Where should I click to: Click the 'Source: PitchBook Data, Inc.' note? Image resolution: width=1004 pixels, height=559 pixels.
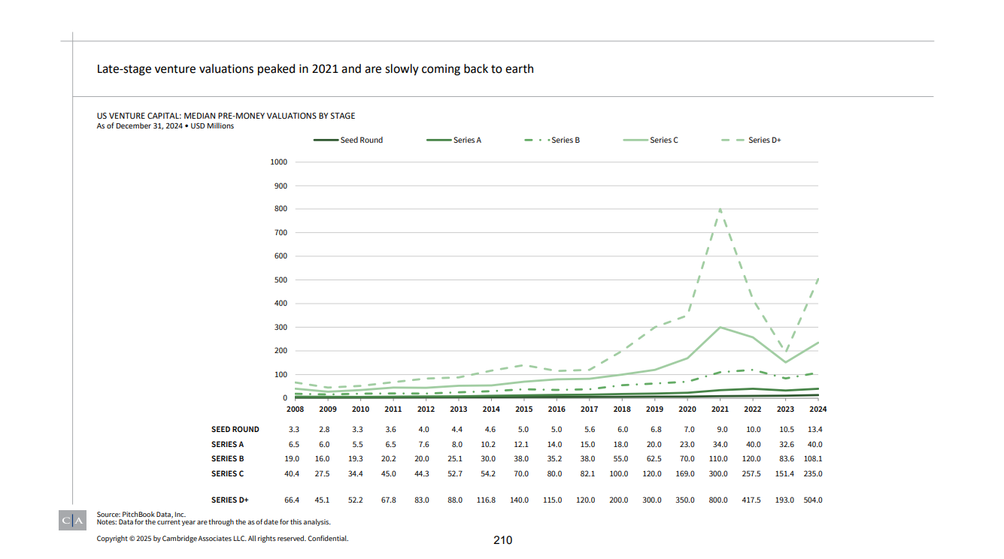click(x=141, y=514)
